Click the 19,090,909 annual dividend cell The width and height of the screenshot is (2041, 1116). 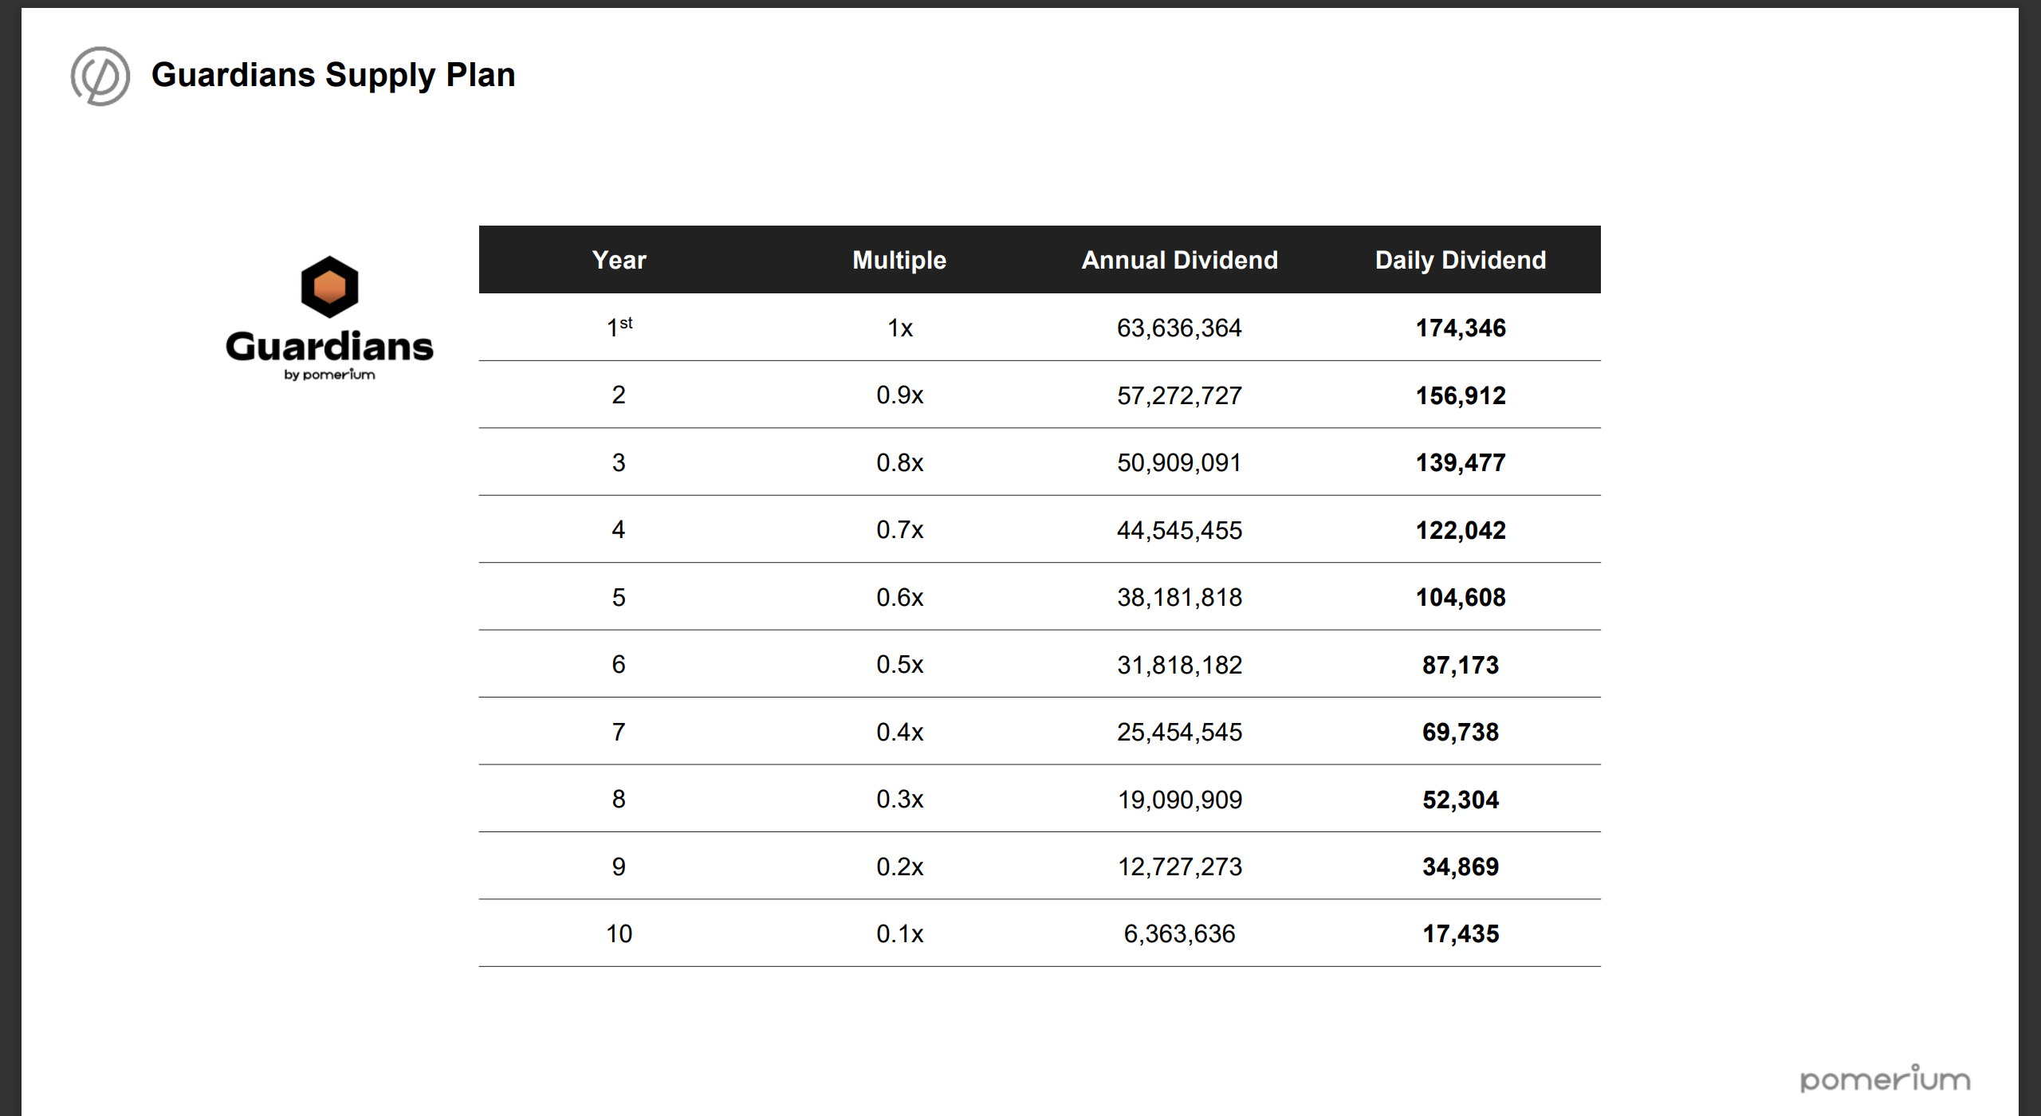[x=1179, y=800]
